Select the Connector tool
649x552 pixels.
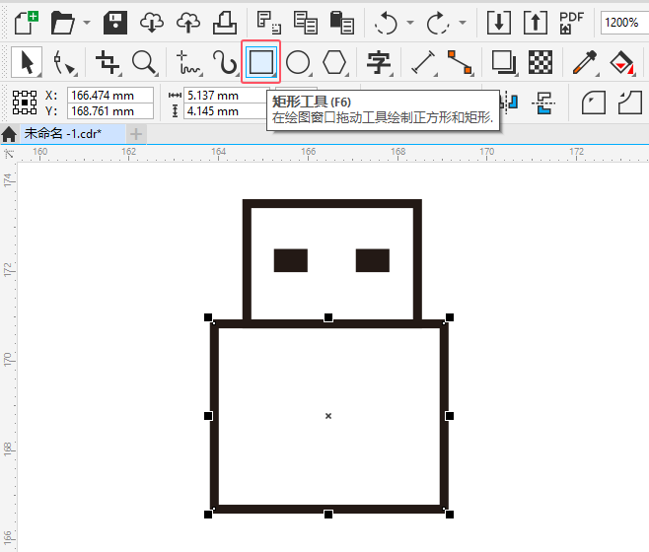pyautogui.click(x=460, y=62)
